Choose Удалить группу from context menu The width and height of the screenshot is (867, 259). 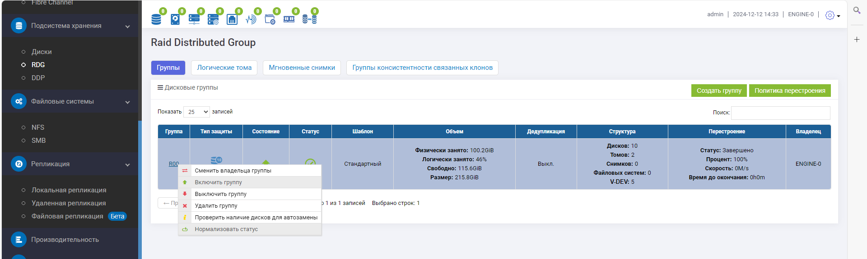pos(250,206)
